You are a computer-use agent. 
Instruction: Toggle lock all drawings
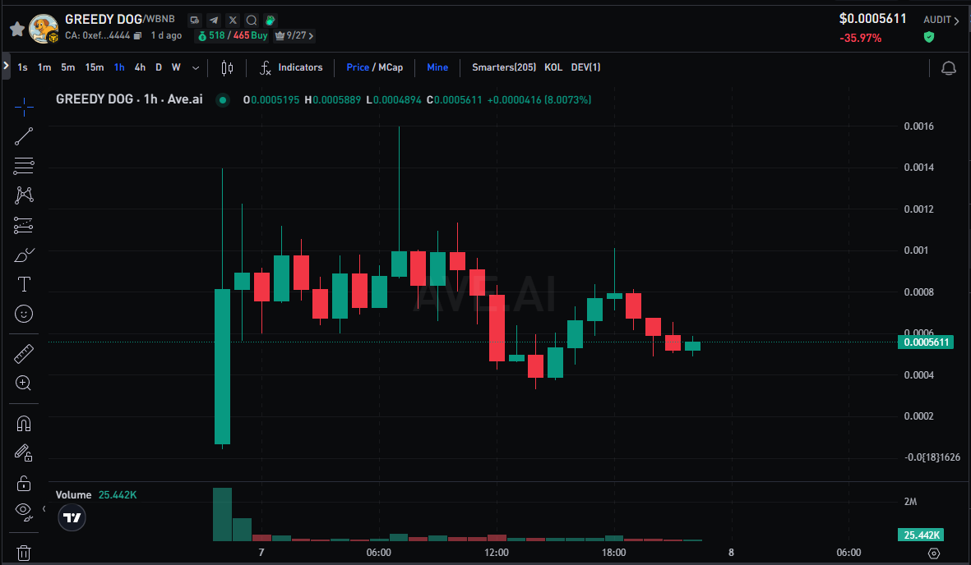point(24,483)
